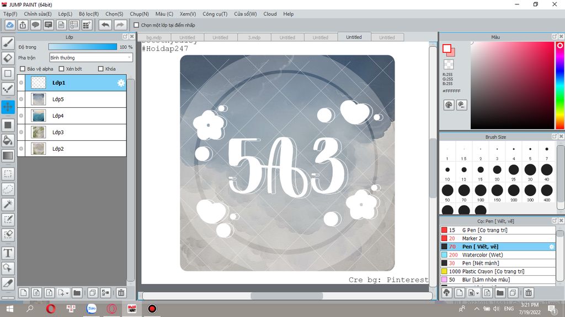The height and width of the screenshot is (317, 565).
Task: Select the Operation (object) tool
Action: pos(8,268)
